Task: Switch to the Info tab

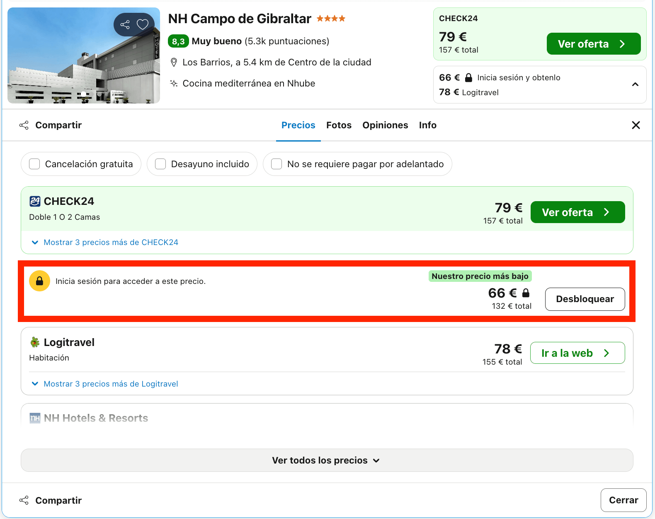Action: (x=427, y=125)
